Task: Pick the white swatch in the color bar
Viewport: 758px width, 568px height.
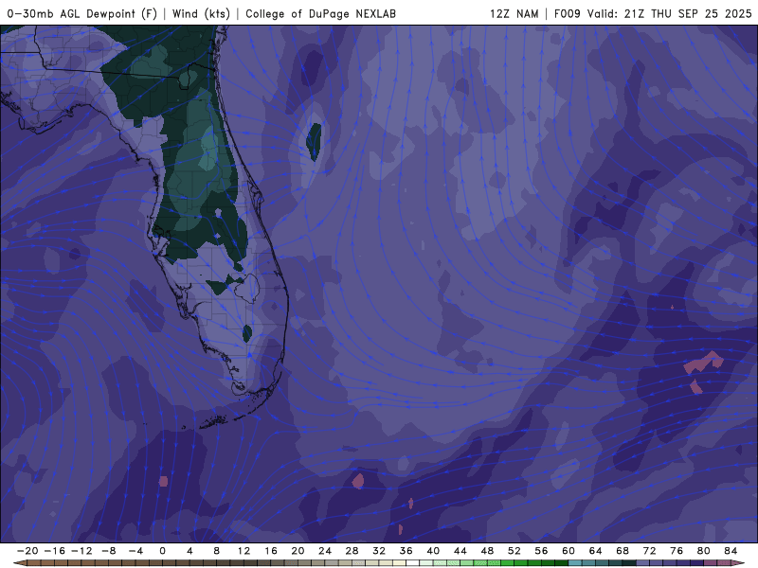Action: click(413, 563)
